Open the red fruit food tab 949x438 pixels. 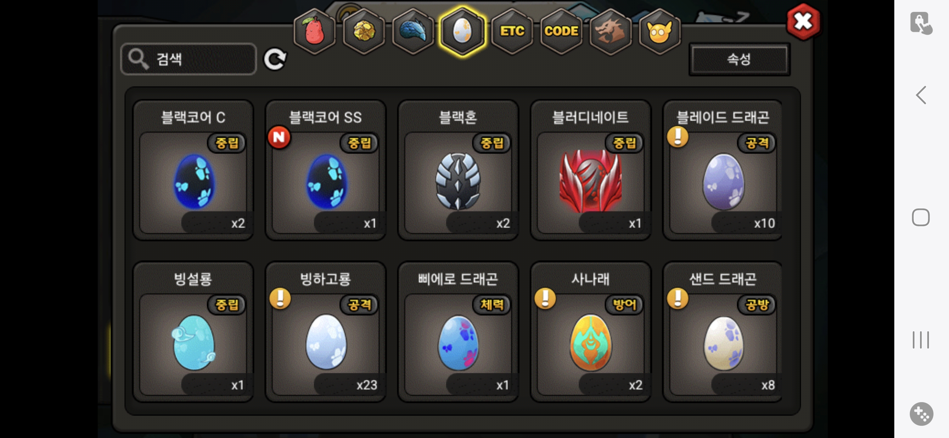click(314, 32)
